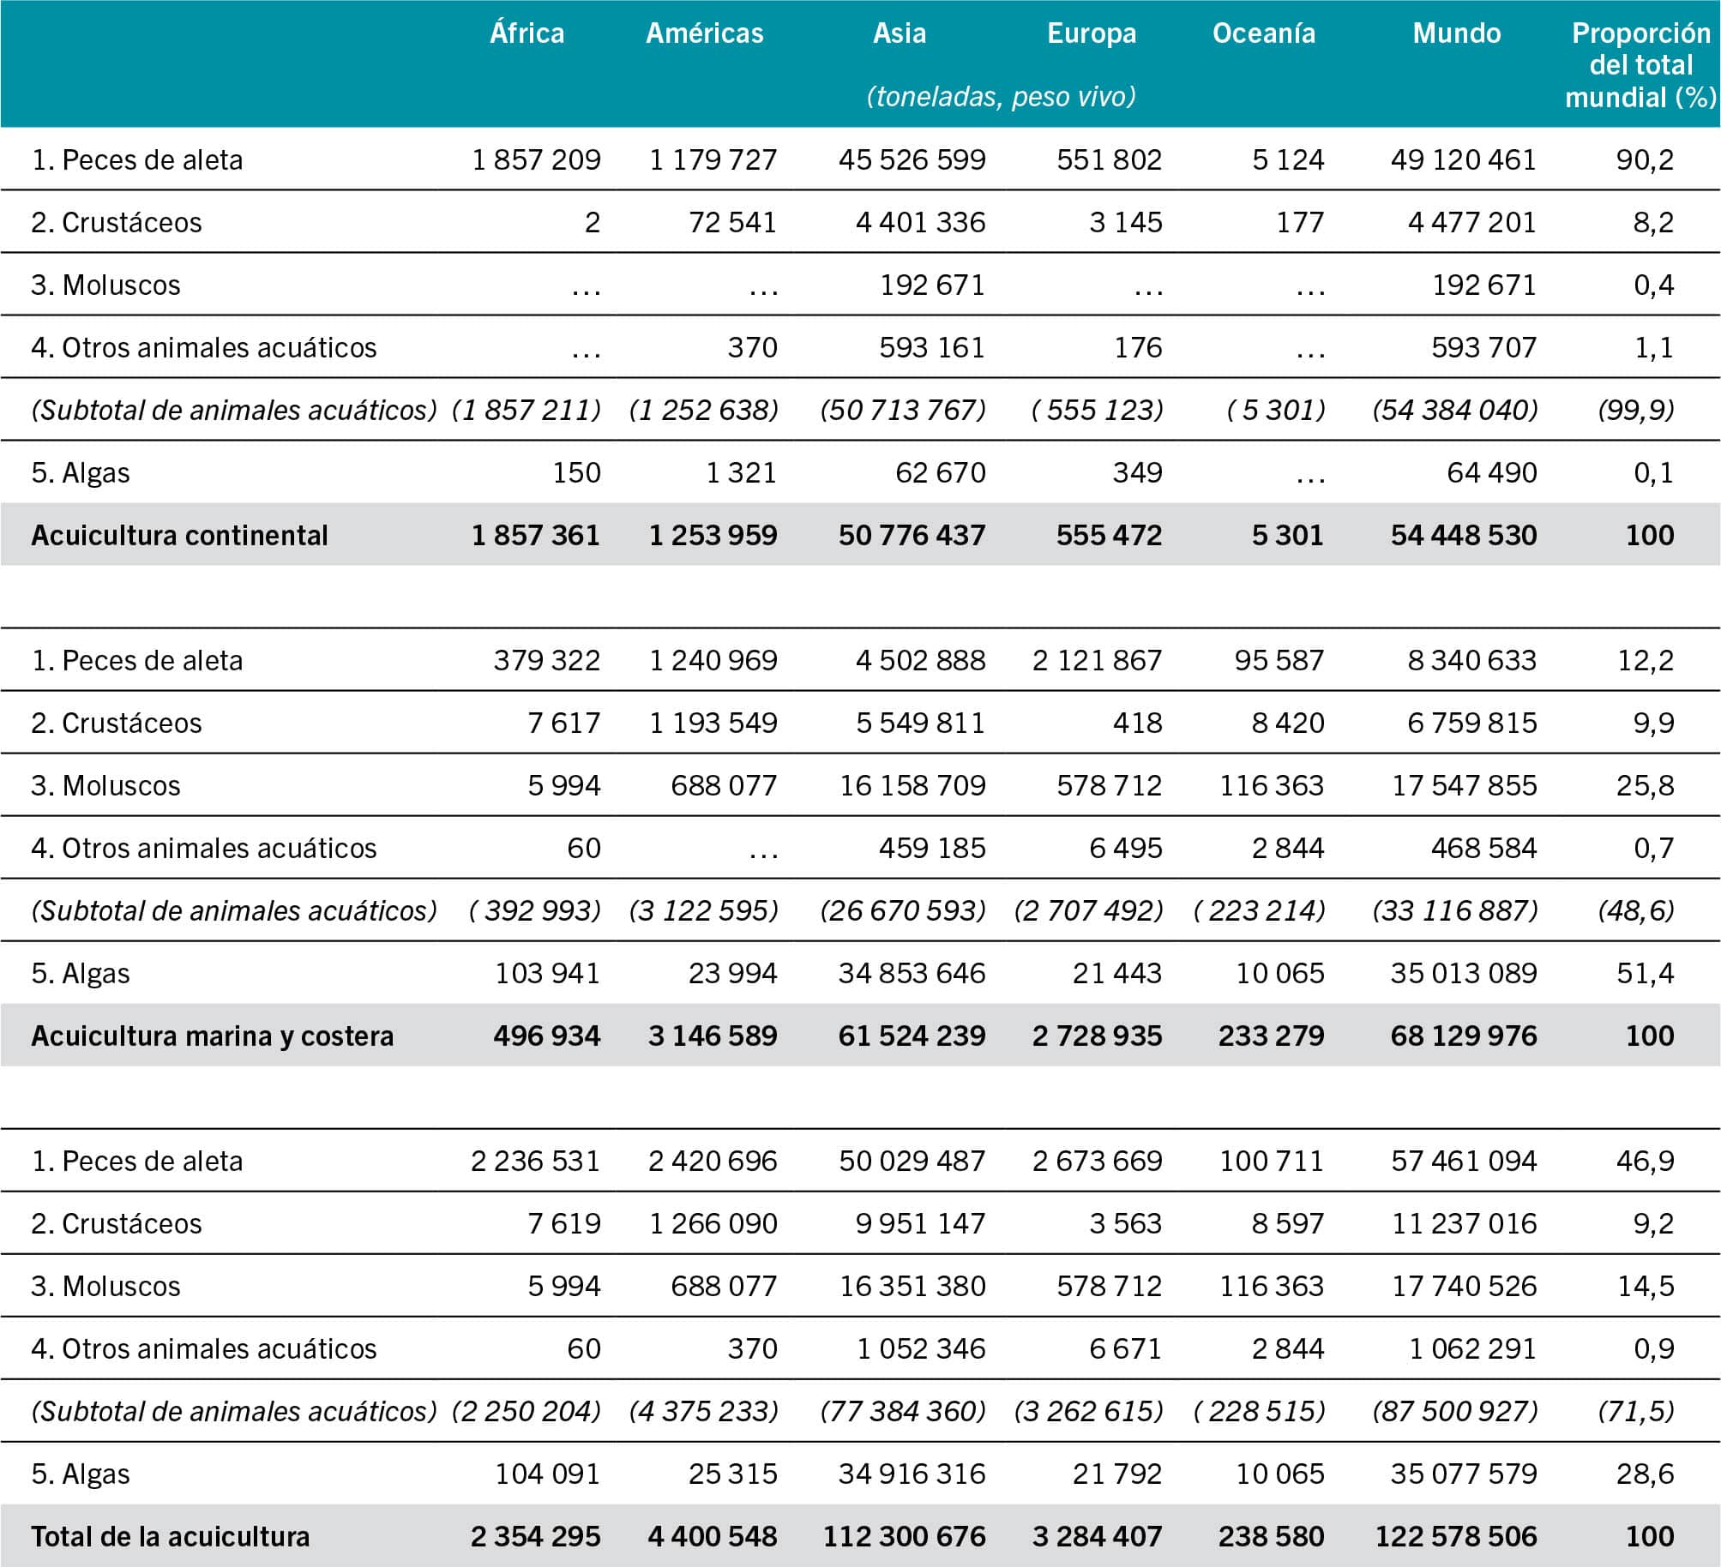Viewport: 1721px width, 1567px height.
Task: Click the value 379 322
Action: (546, 660)
